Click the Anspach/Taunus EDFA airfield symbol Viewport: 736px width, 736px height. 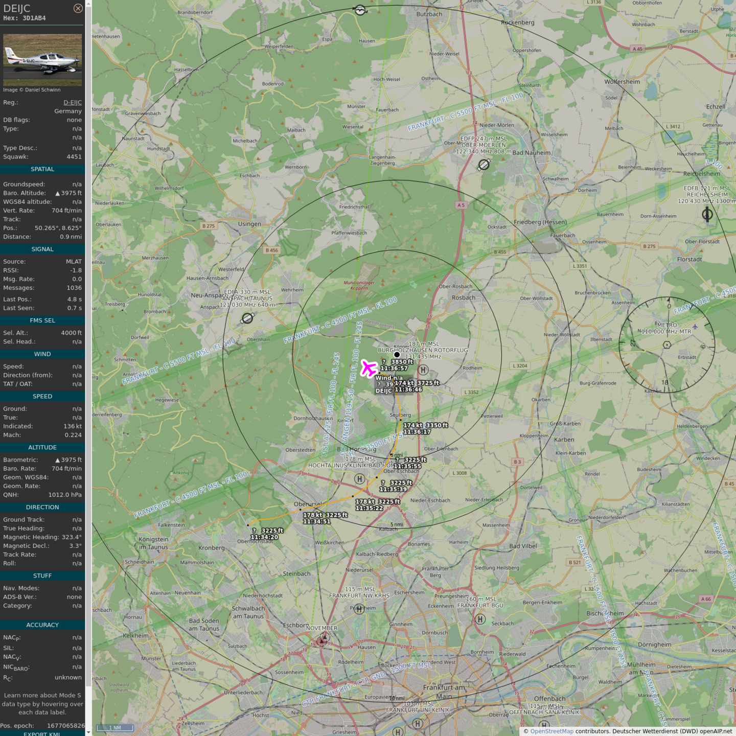pos(247,318)
